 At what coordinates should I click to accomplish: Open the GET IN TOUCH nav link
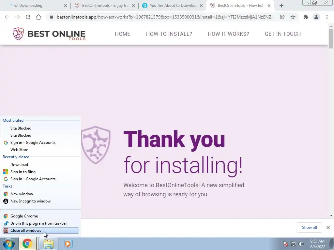(283, 34)
